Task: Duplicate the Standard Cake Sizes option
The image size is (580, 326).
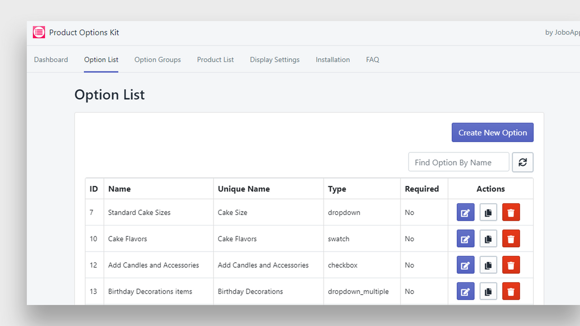Action: click(488, 212)
